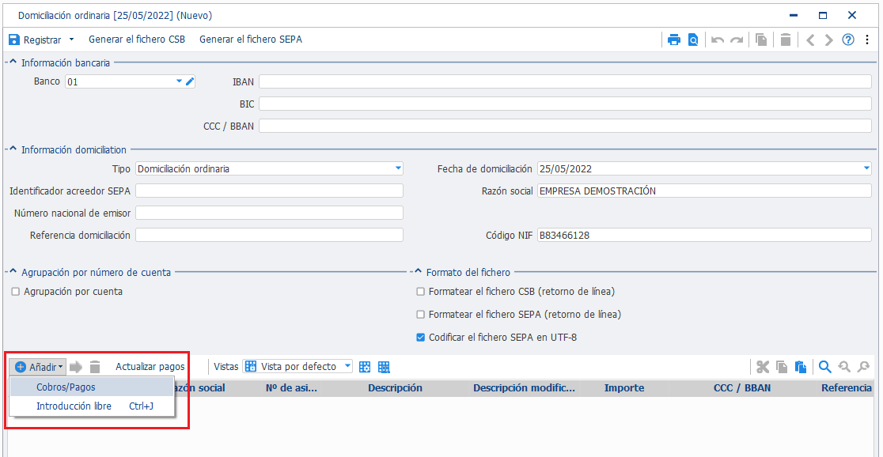Viewport: 883px width, 457px height.
Task: Click the pencil edit icon next to Banco
Action: pos(190,81)
